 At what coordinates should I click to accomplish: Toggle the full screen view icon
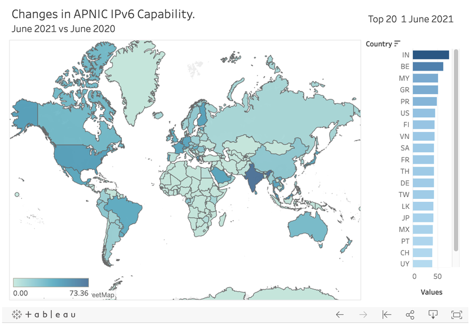pyautogui.click(x=457, y=315)
